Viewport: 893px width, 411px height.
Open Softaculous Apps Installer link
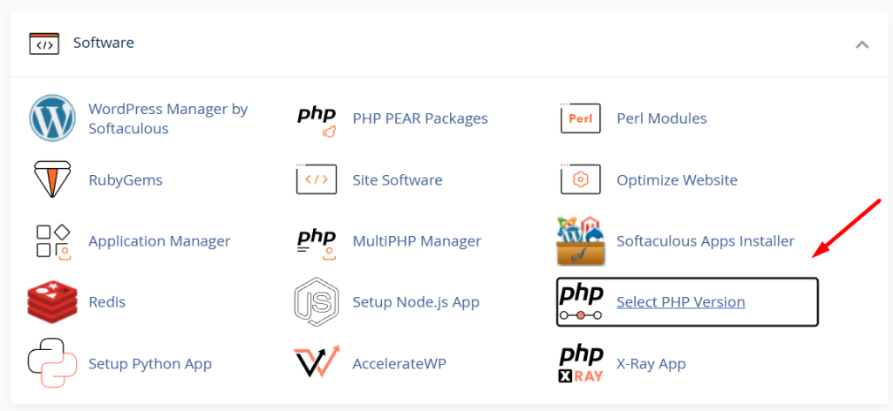706,241
